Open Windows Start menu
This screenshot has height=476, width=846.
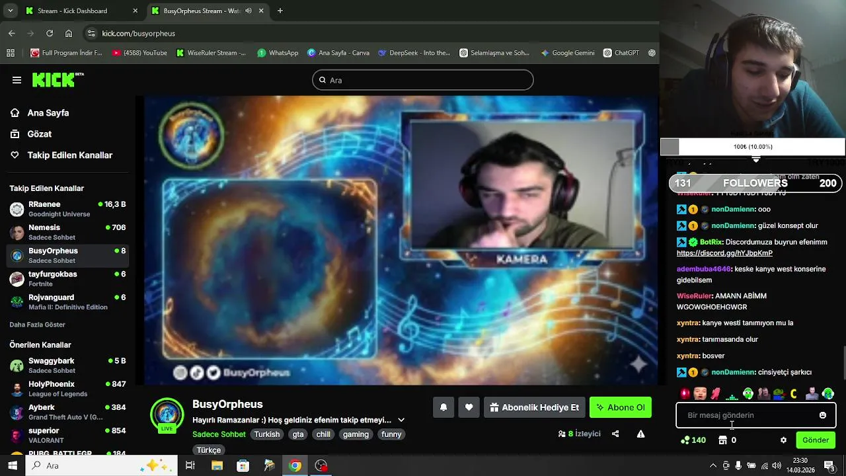[12, 465]
